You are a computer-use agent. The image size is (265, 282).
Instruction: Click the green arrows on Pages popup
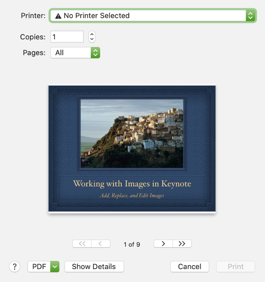(95, 53)
